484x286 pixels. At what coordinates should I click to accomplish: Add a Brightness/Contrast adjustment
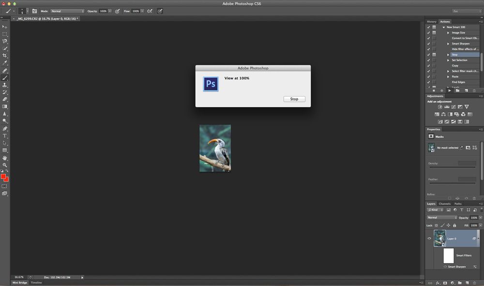click(440, 107)
